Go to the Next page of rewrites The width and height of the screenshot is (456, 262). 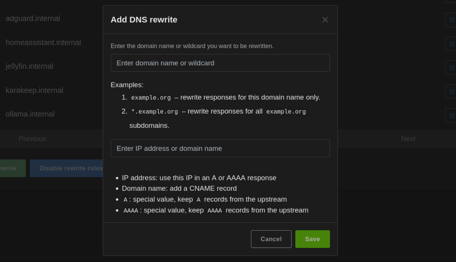(408, 139)
